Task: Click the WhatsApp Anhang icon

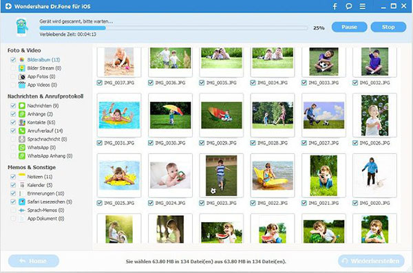Action: (x=22, y=156)
